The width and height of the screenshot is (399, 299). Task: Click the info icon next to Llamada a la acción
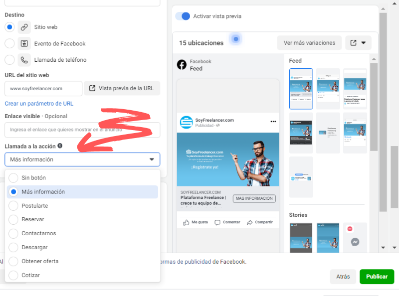coord(60,146)
